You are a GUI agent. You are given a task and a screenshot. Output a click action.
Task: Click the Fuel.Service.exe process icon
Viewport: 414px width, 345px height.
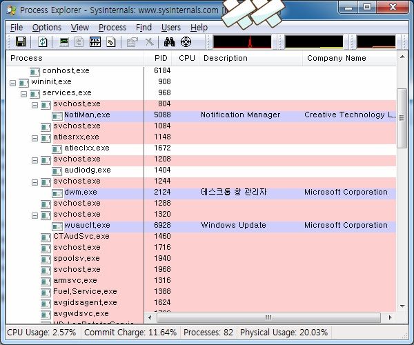(46, 293)
